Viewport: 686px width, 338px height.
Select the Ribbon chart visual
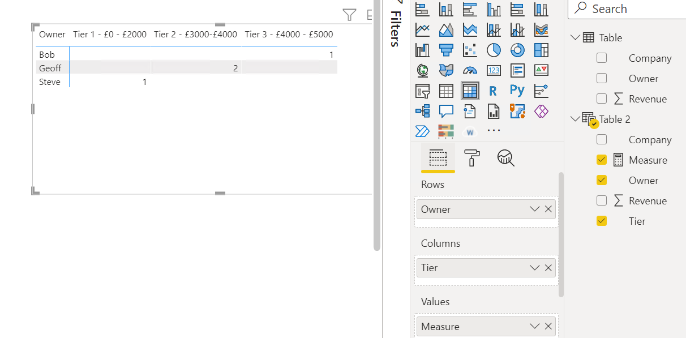pyautogui.click(x=541, y=29)
